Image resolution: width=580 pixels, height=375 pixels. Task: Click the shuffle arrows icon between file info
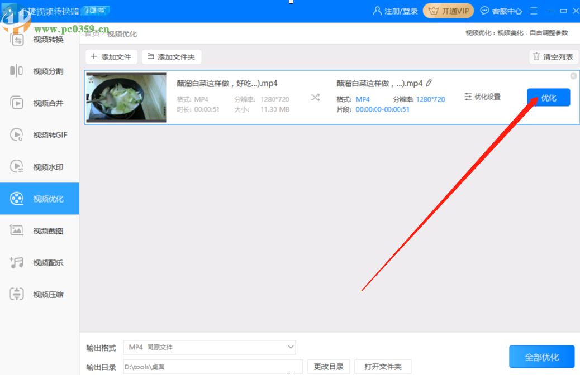coord(315,98)
